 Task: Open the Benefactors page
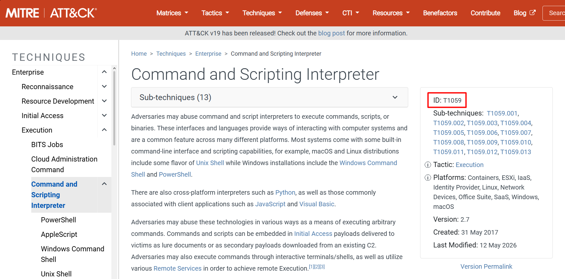coord(440,13)
